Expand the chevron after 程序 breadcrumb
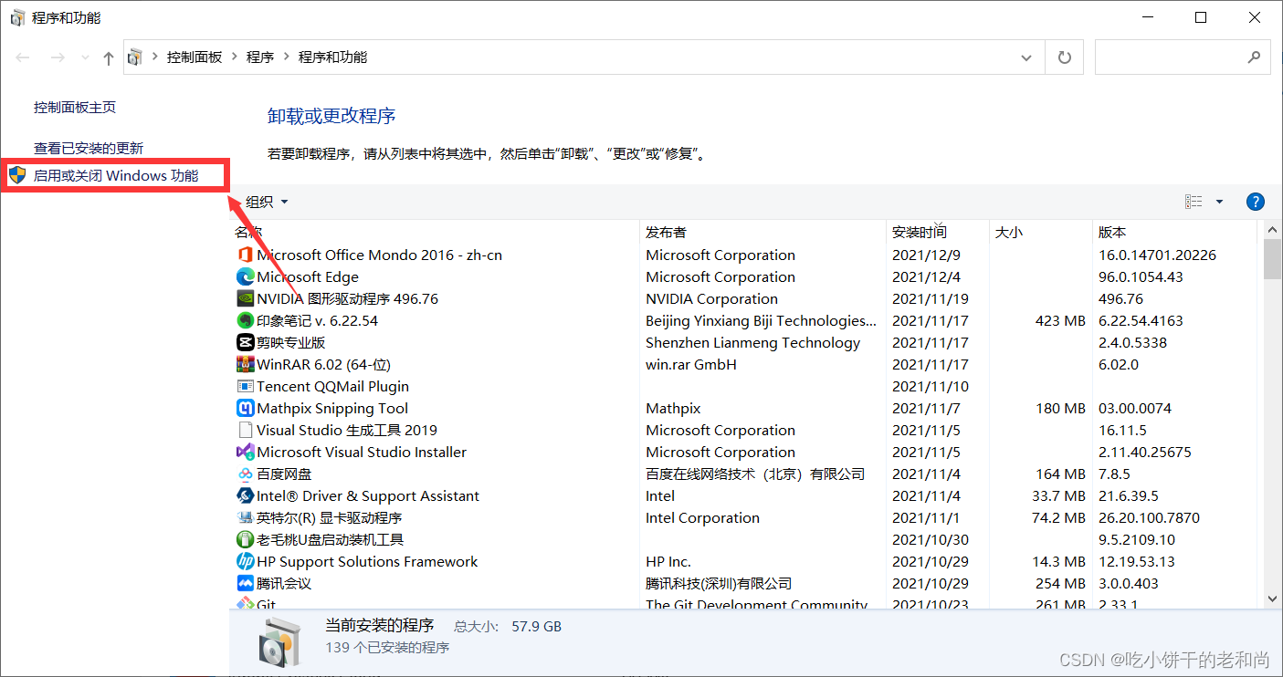The height and width of the screenshot is (677, 1283). coord(286,57)
